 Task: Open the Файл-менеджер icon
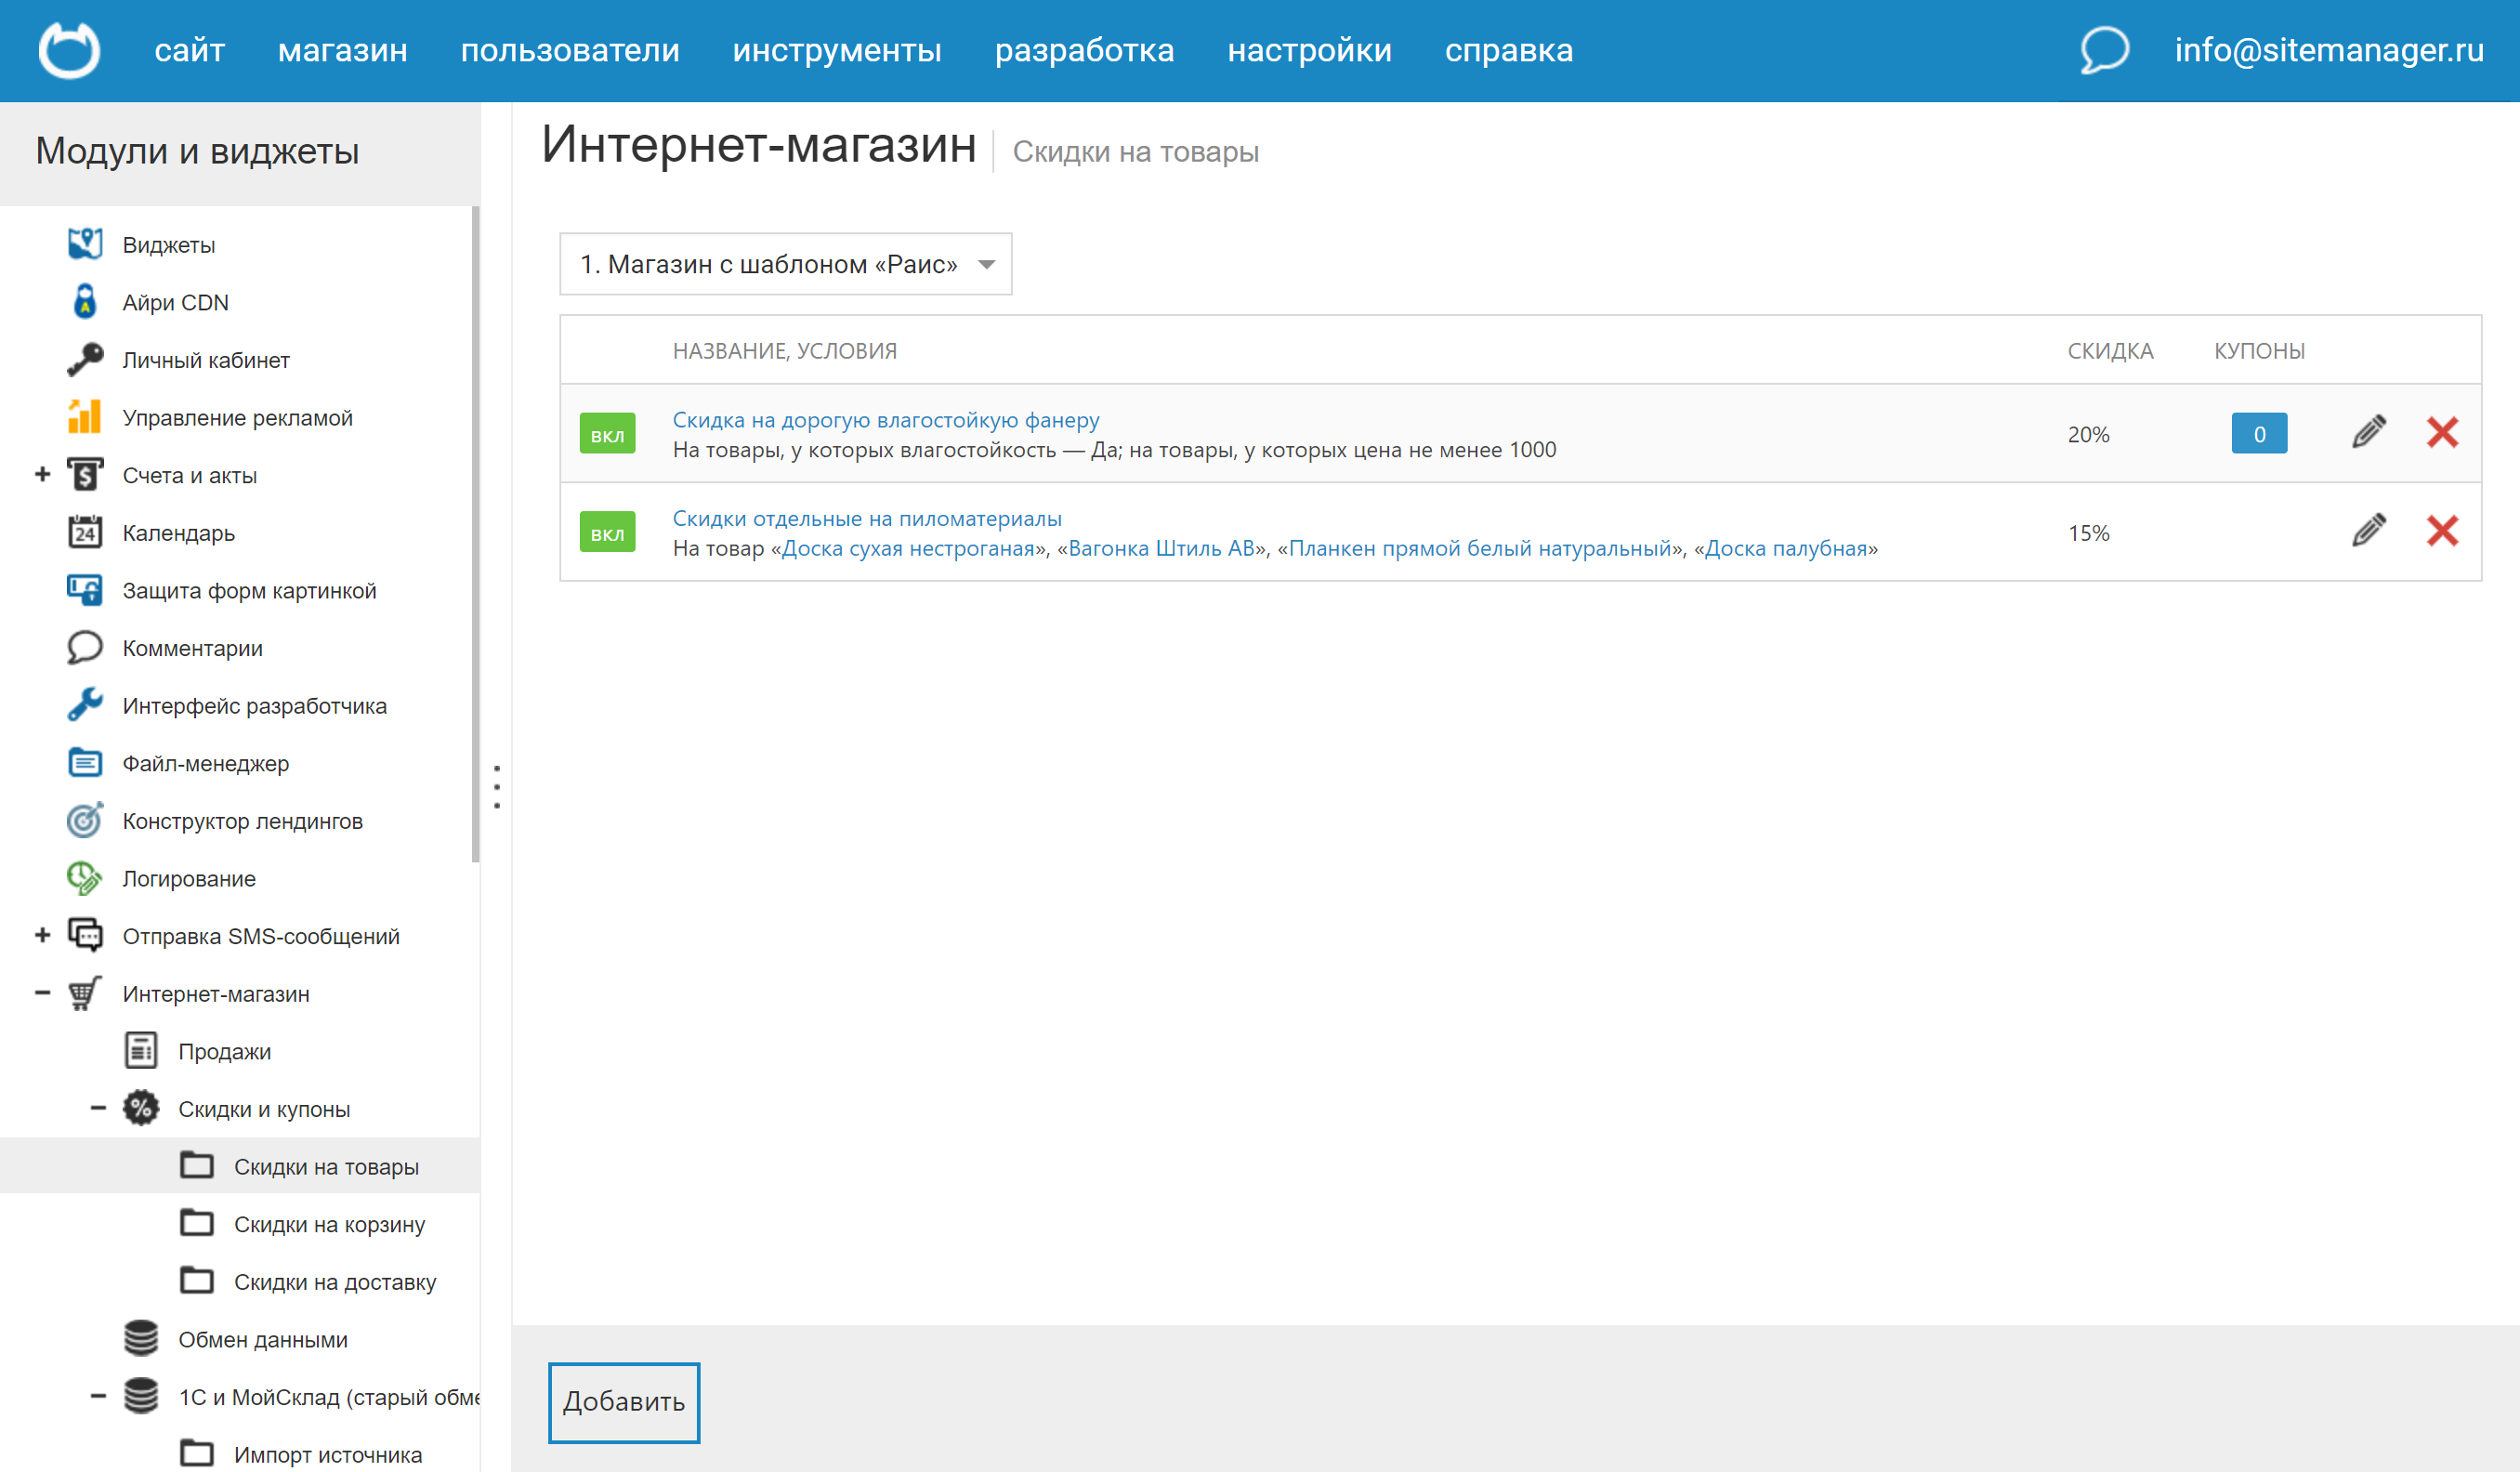(85, 763)
